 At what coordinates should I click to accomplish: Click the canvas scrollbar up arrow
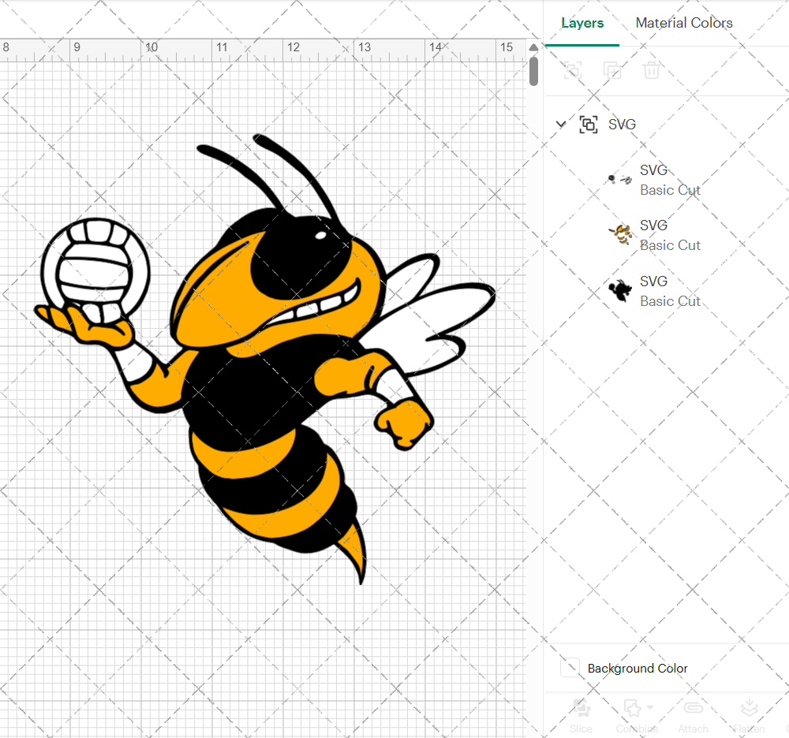pos(534,47)
